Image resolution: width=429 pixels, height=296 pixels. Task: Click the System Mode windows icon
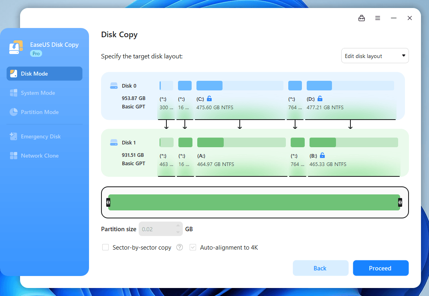(13, 93)
